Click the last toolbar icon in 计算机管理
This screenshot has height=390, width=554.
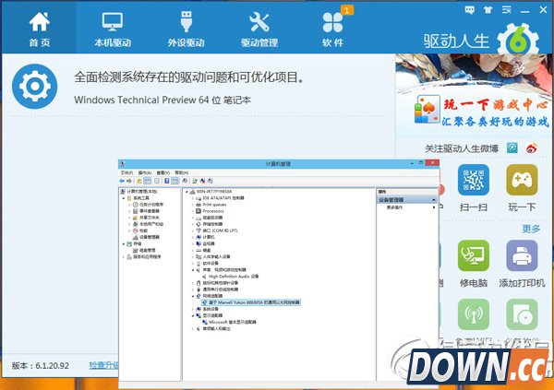pyautogui.click(x=211, y=181)
